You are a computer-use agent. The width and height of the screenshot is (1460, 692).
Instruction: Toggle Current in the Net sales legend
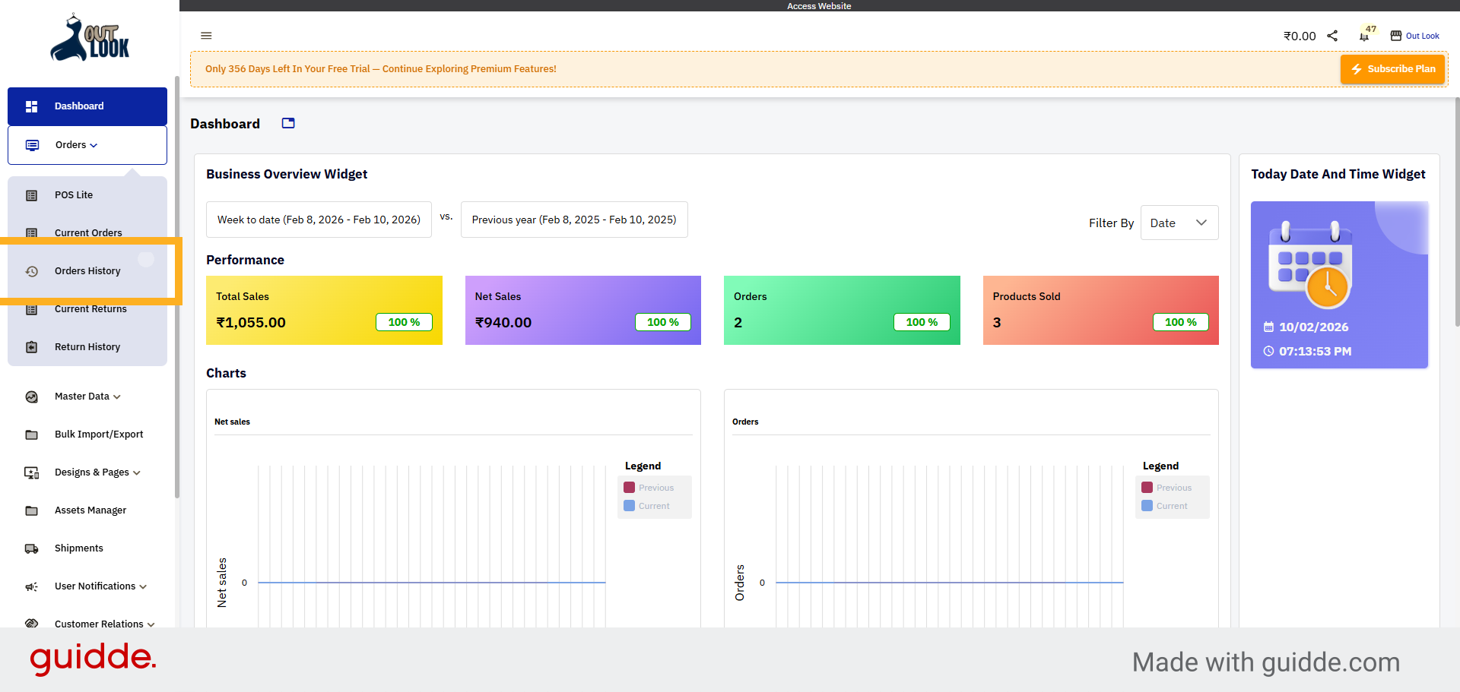point(647,505)
